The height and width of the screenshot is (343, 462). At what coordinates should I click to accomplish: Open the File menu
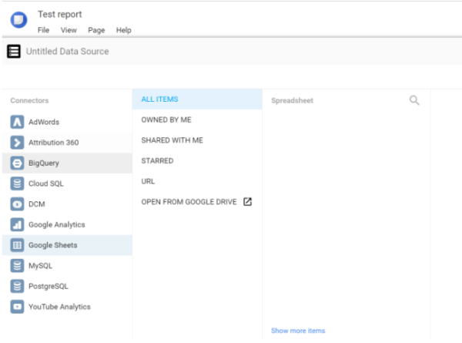pyautogui.click(x=43, y=30)
